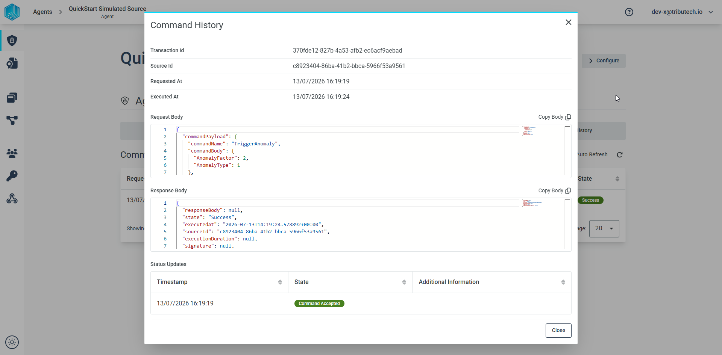722x355 pixels.
Task: Open the puzzle document sidebar icon
Action: (x=12, y=63)
